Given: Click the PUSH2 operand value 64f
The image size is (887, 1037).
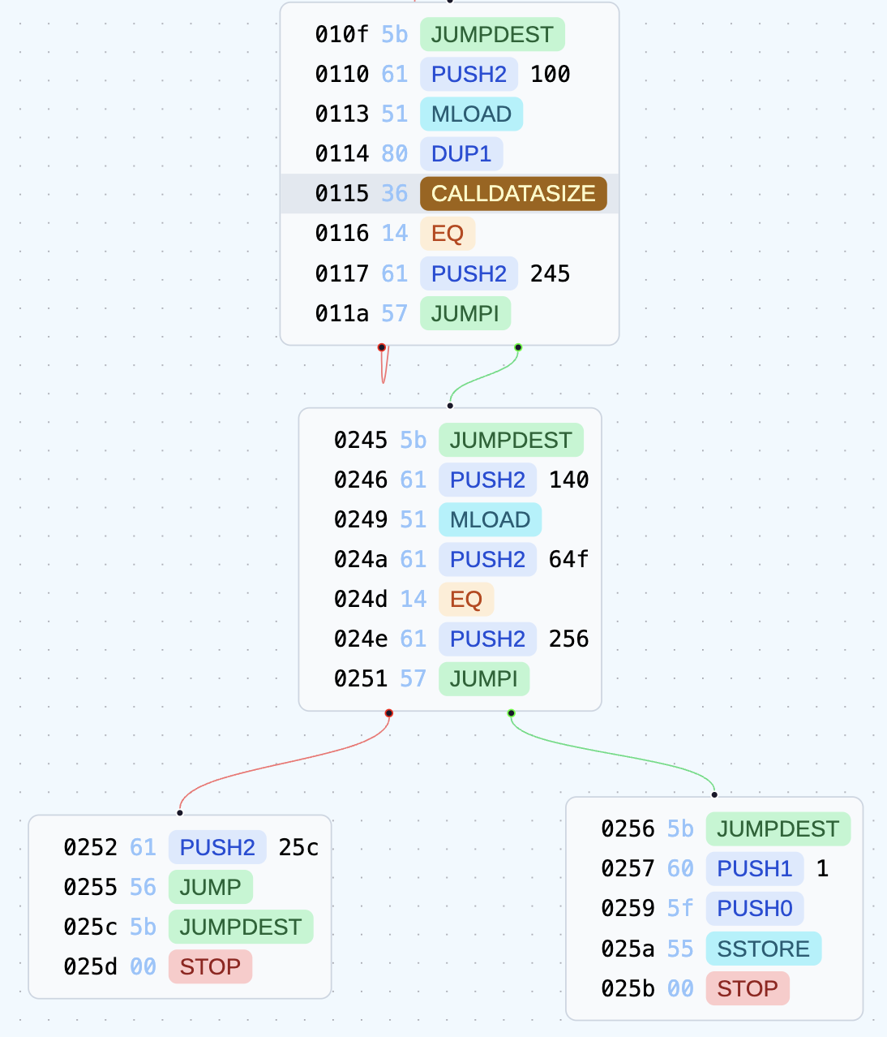Looking at the screenshot, I should (568, 560).
